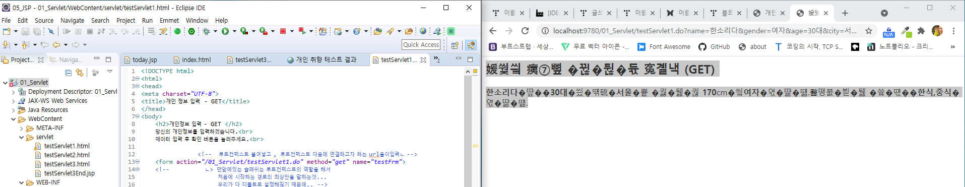Collapse the 01_Servlet project node
This screenshot has height=187, width=965.
[x=6, y=82]
